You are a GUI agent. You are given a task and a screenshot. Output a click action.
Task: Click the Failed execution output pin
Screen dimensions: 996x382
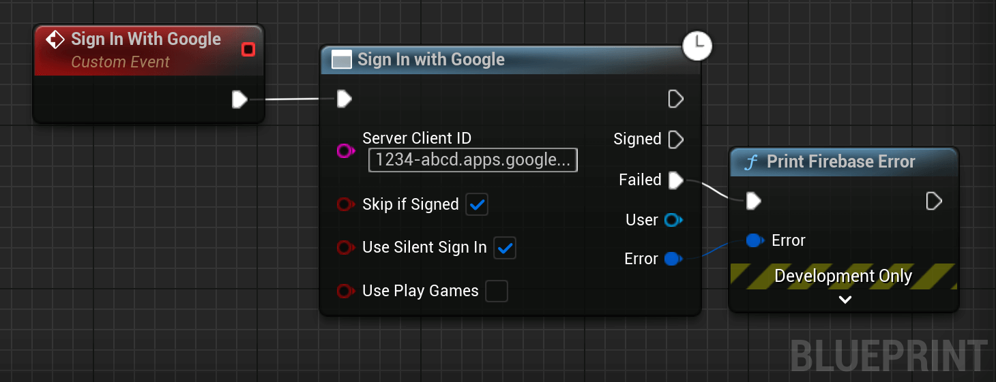[675, 180]
